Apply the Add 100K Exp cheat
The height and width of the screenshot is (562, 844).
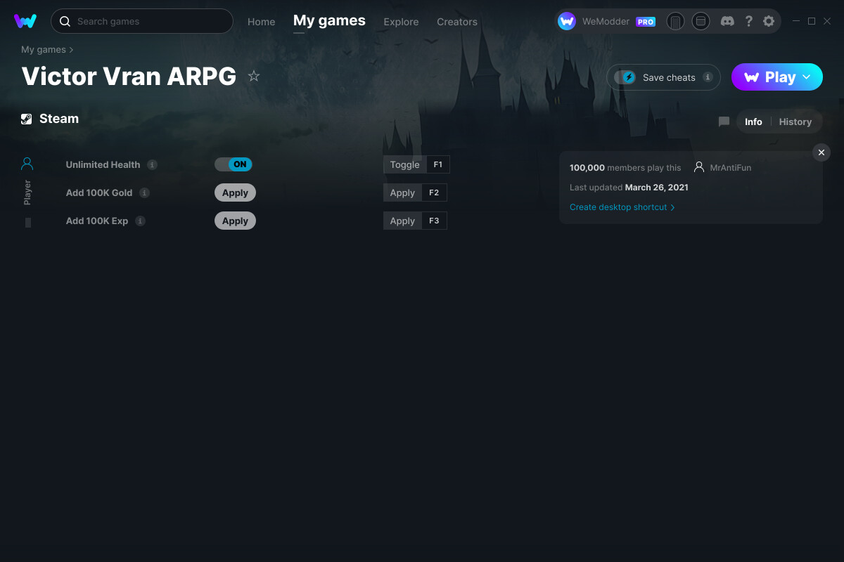point(235,221)
